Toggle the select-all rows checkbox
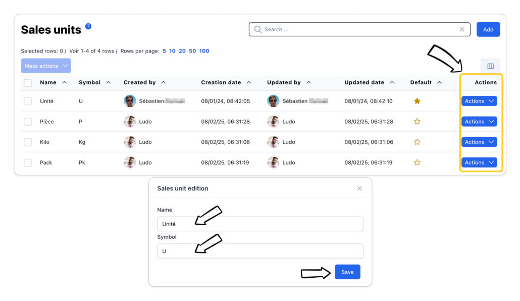Screen dimensions: 520x301 coord(28,83)
